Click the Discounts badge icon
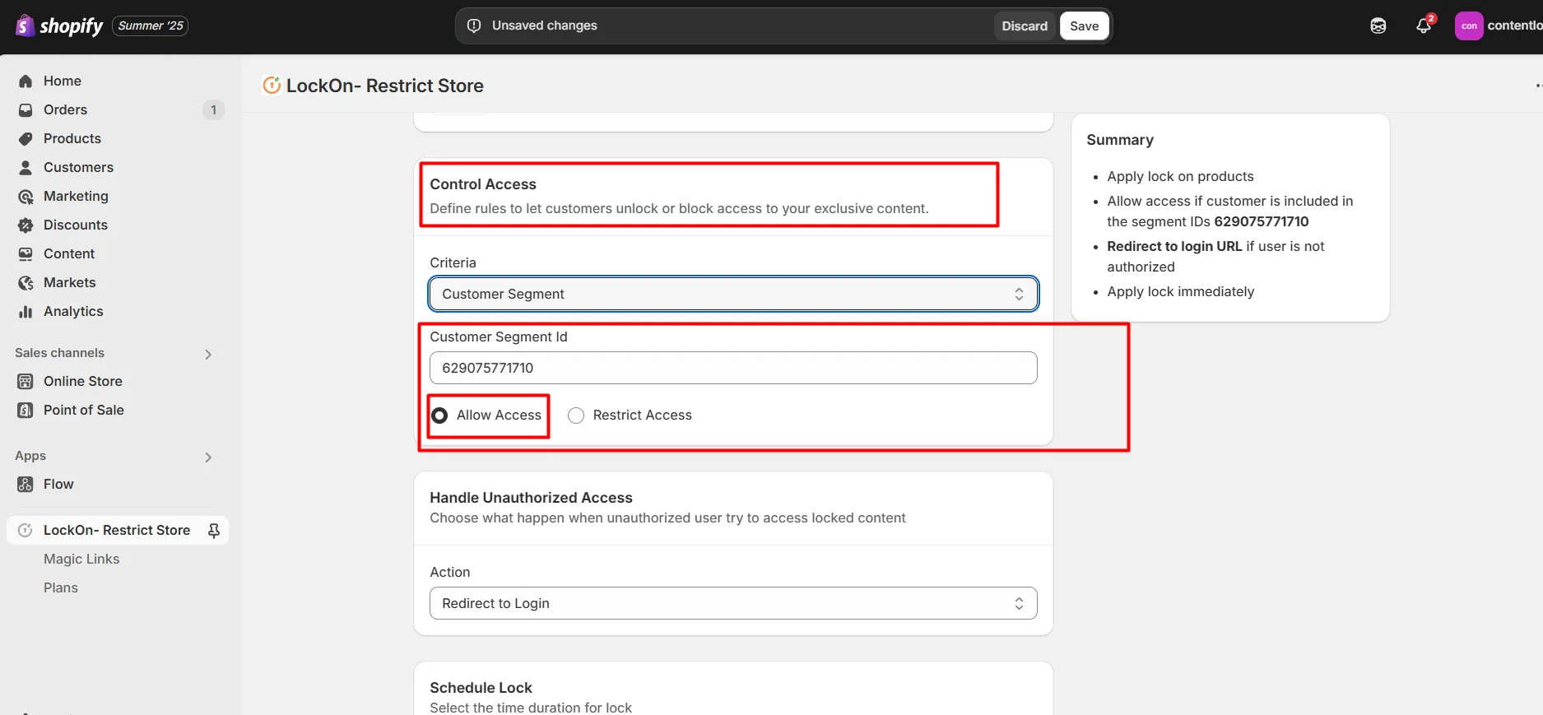1543x715 pixels. 26,225
